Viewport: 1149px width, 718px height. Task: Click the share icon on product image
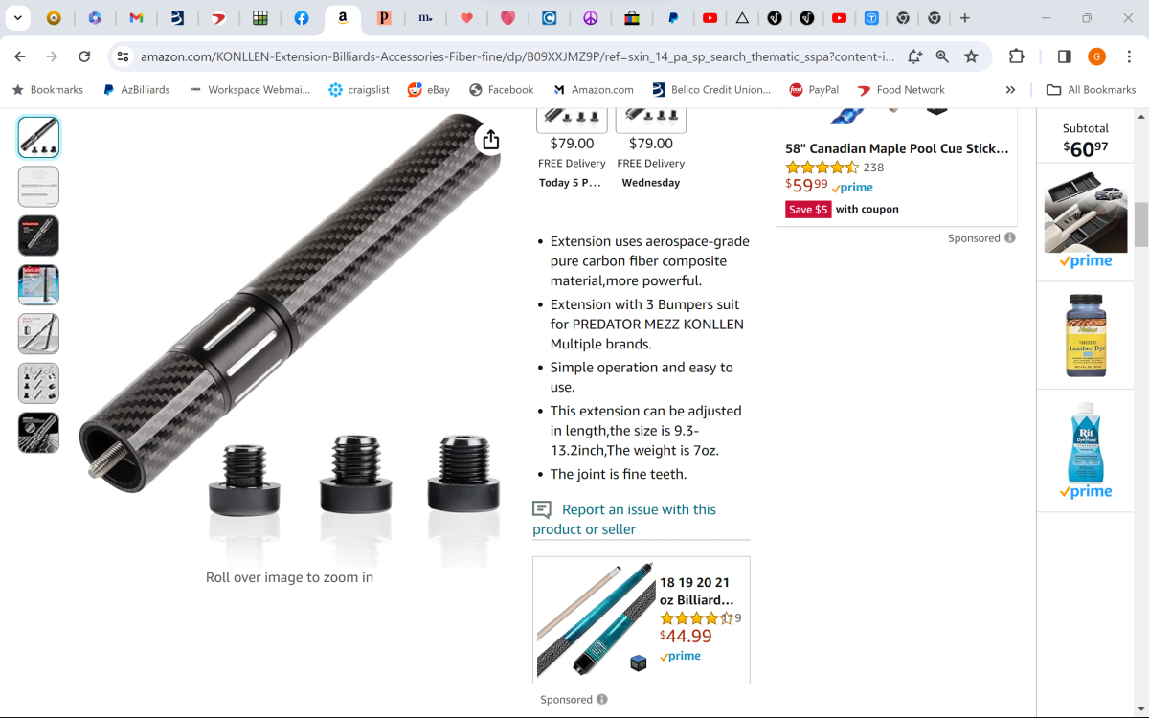click(x=491, y=140)
